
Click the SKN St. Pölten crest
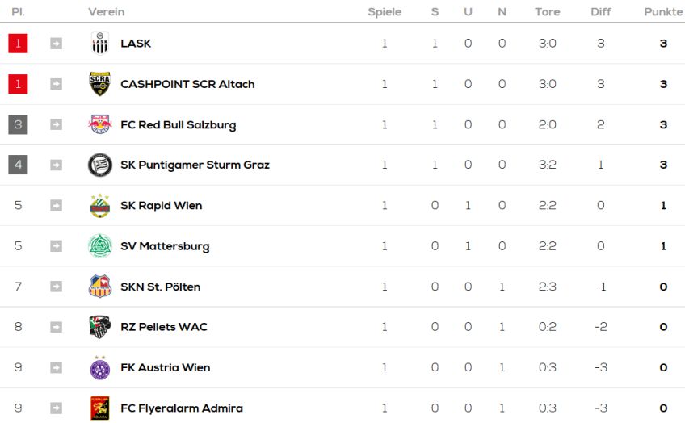coord(100,287)
